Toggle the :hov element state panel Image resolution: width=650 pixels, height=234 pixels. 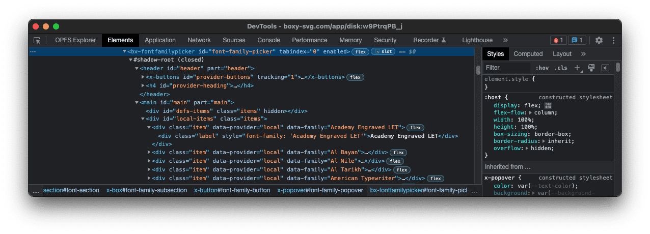click(x=542, y=68)
